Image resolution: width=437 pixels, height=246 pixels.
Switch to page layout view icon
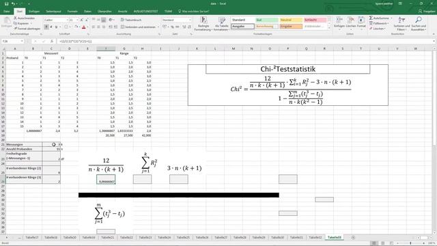point(383,243)
